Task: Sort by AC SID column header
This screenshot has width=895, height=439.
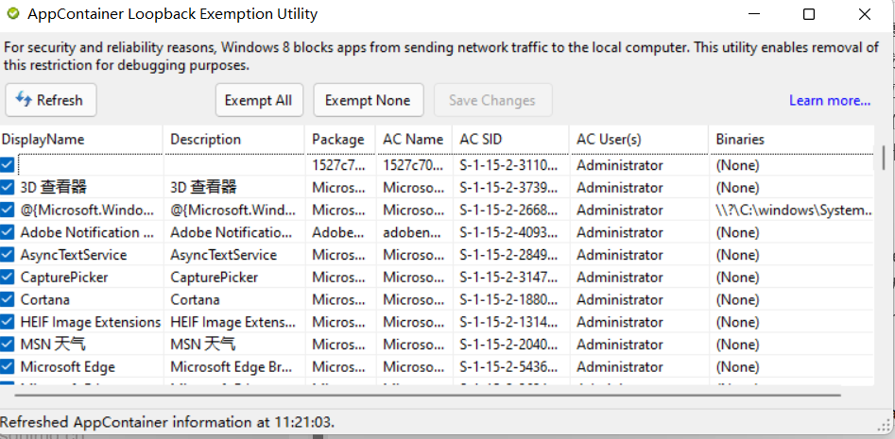Action: [510, 139]
